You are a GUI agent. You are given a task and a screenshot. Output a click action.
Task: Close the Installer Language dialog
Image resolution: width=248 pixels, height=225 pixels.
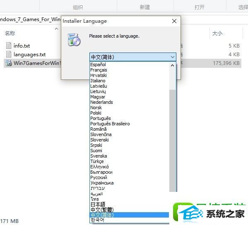point(174,21)
